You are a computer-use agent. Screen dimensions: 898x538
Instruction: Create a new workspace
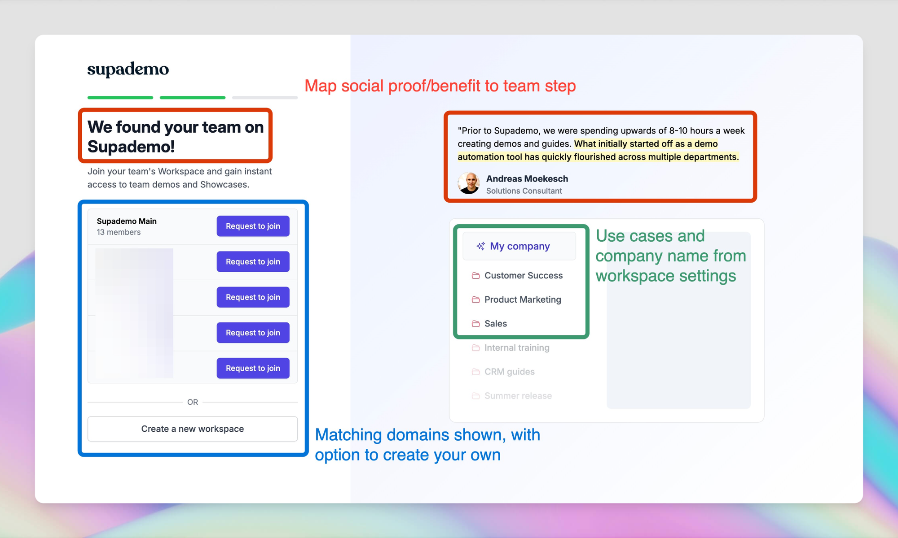pos(193,429)
